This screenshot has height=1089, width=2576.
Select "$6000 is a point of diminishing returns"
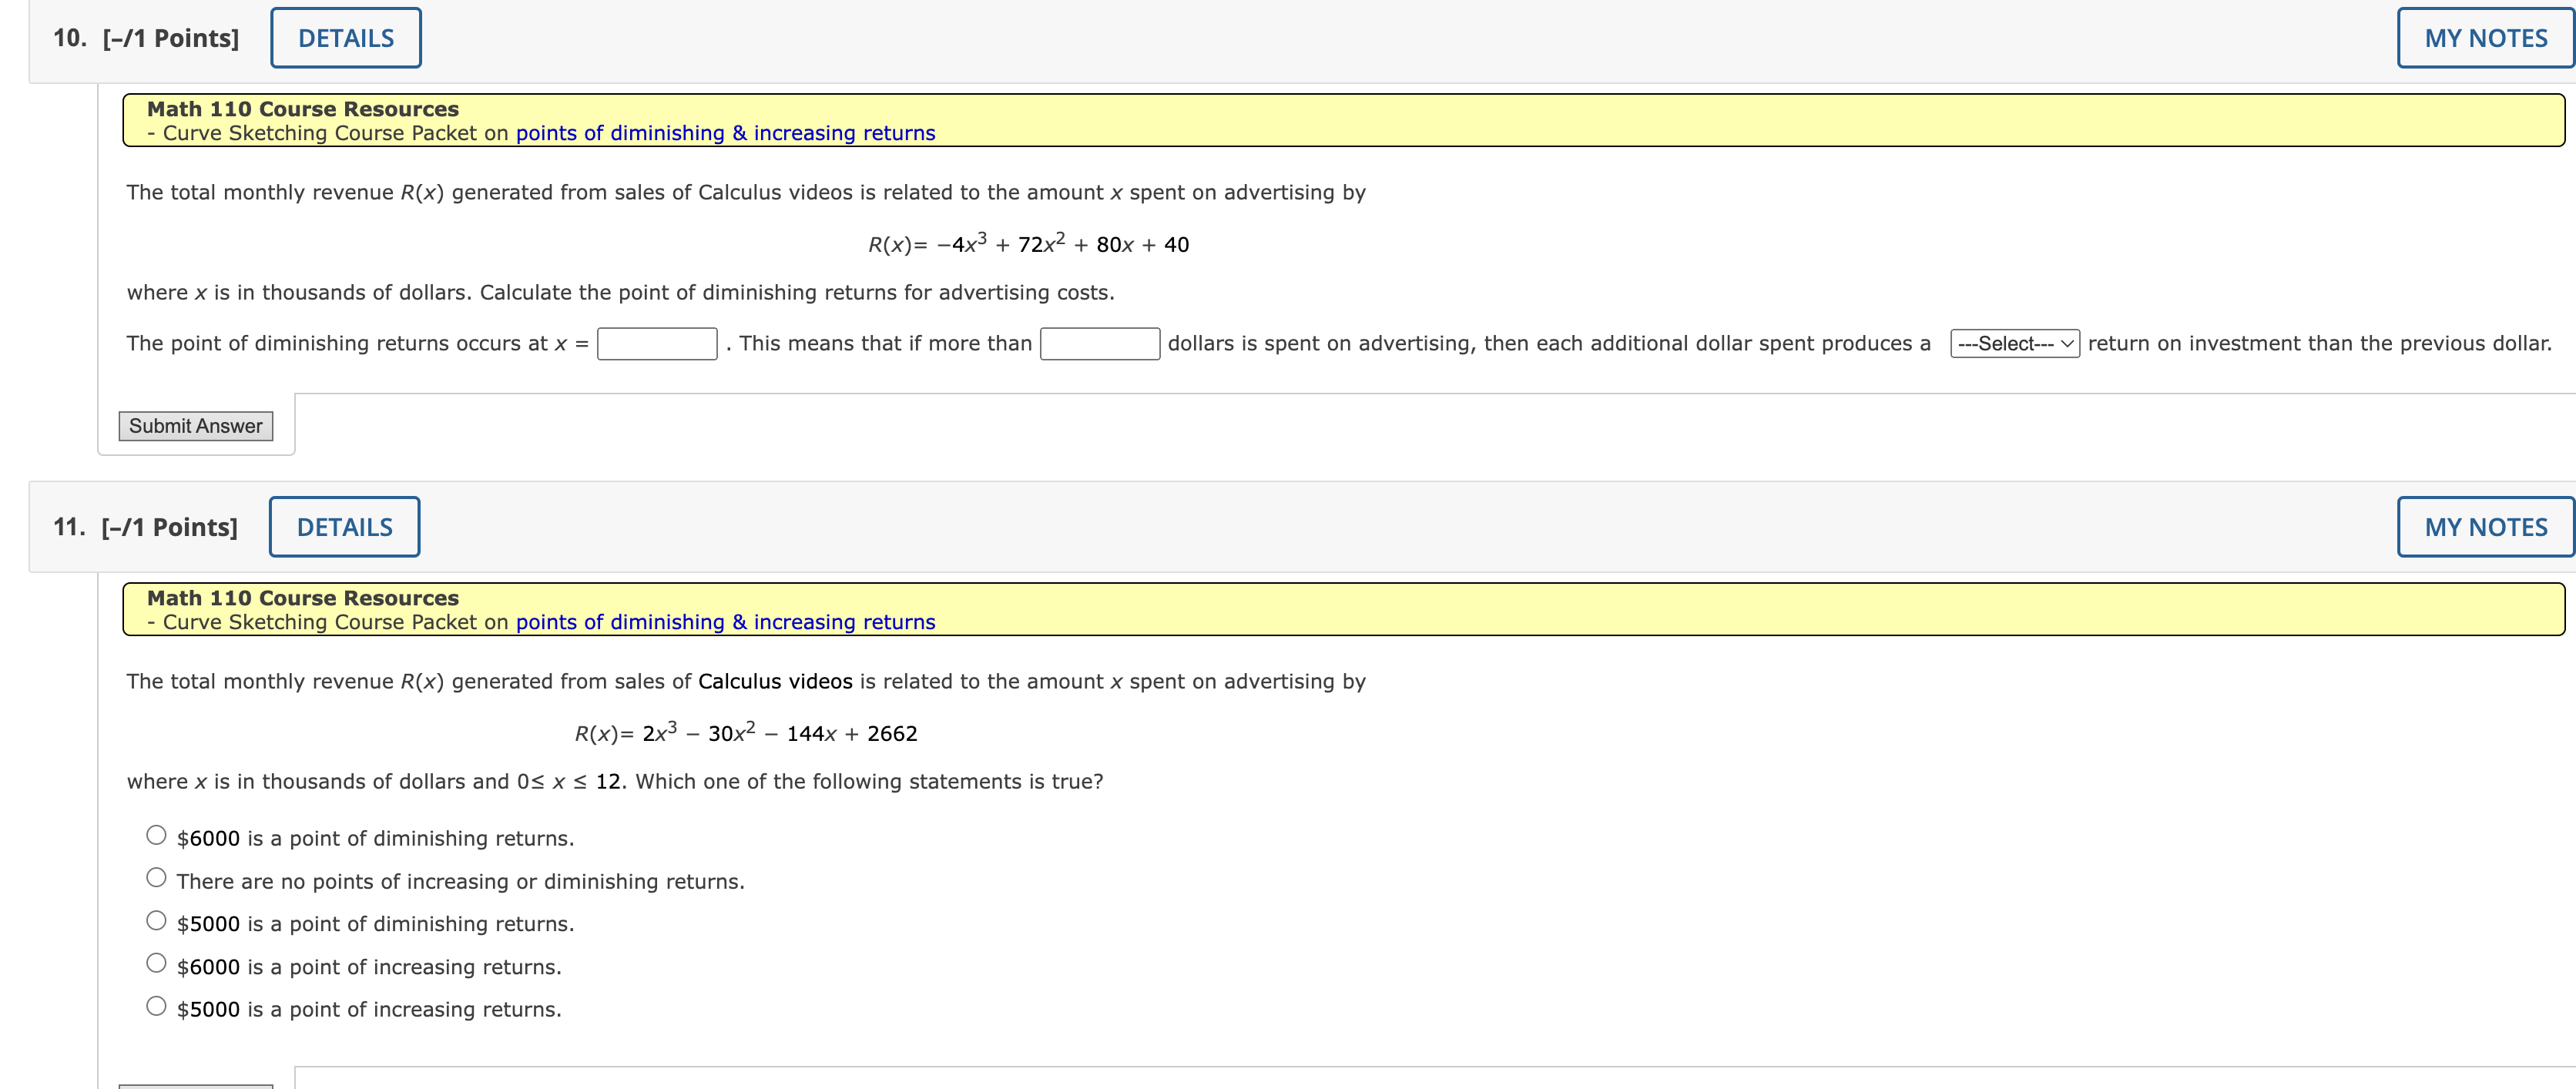156,835
